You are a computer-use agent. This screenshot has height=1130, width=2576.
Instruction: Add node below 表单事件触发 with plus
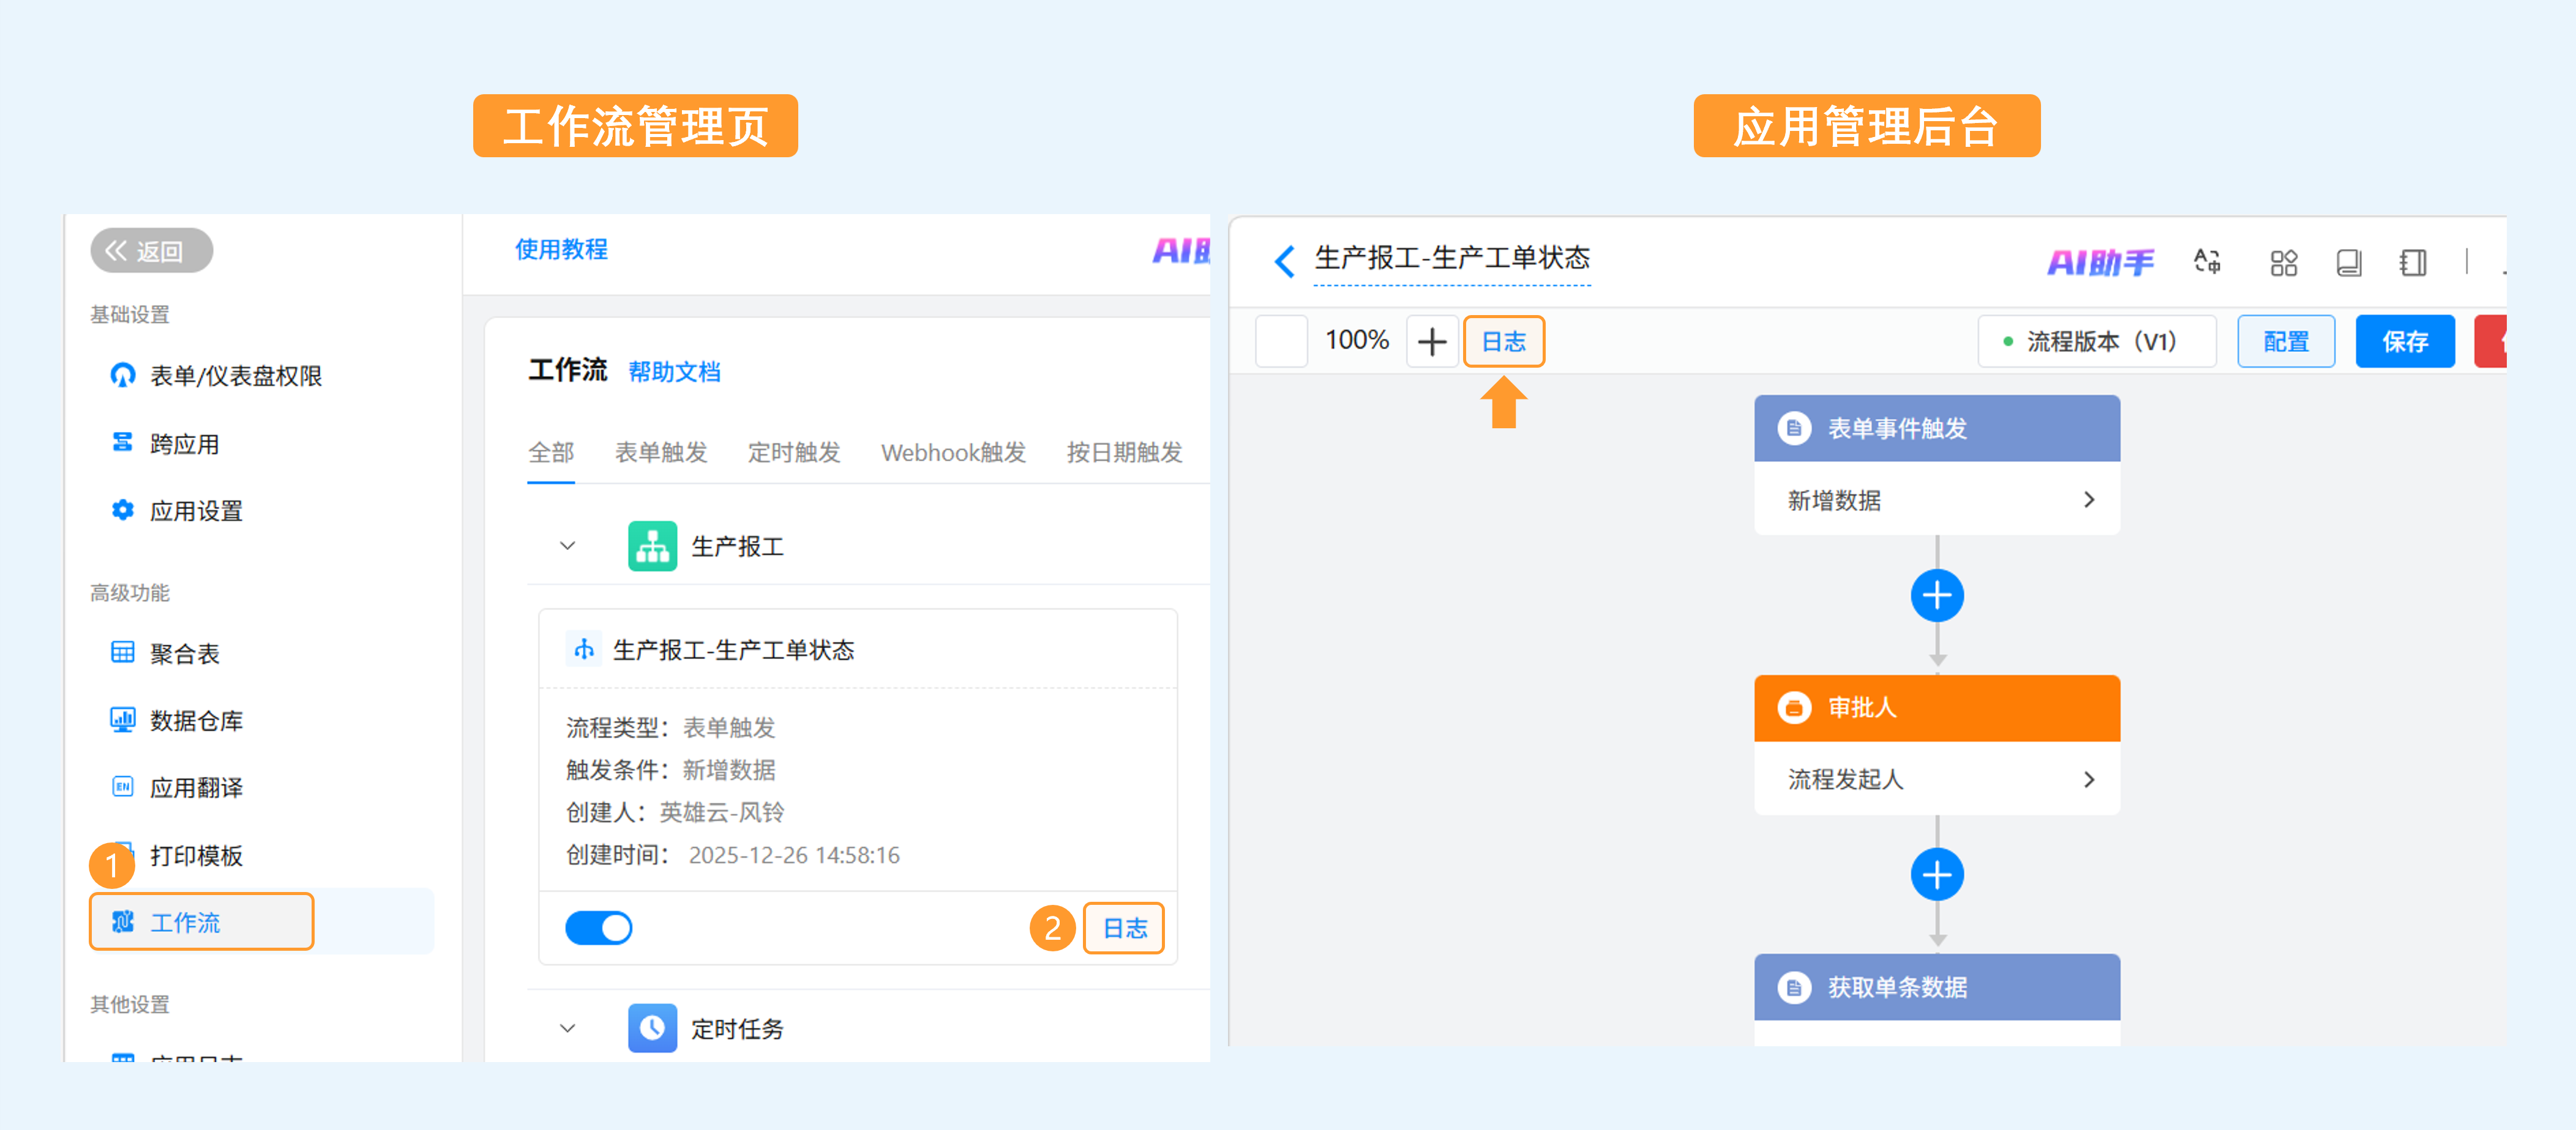1937,595
